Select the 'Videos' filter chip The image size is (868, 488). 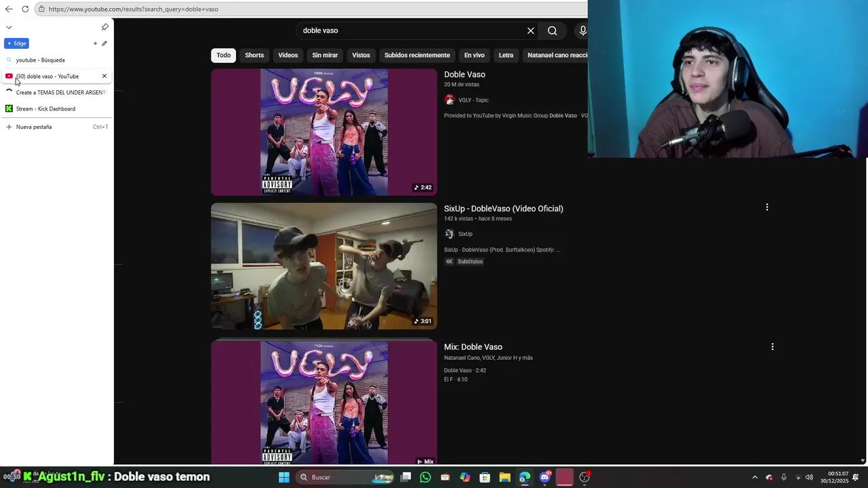(288, 55)
